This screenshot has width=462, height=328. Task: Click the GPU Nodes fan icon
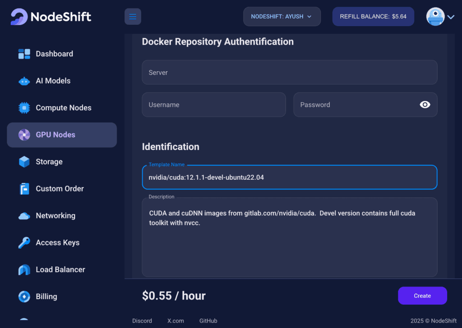[24, 135]
